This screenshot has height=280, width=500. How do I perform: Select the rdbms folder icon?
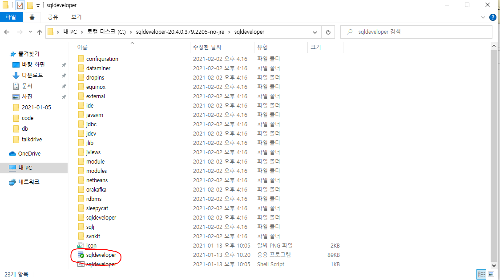pyautogui.click(x=81, y=199)
